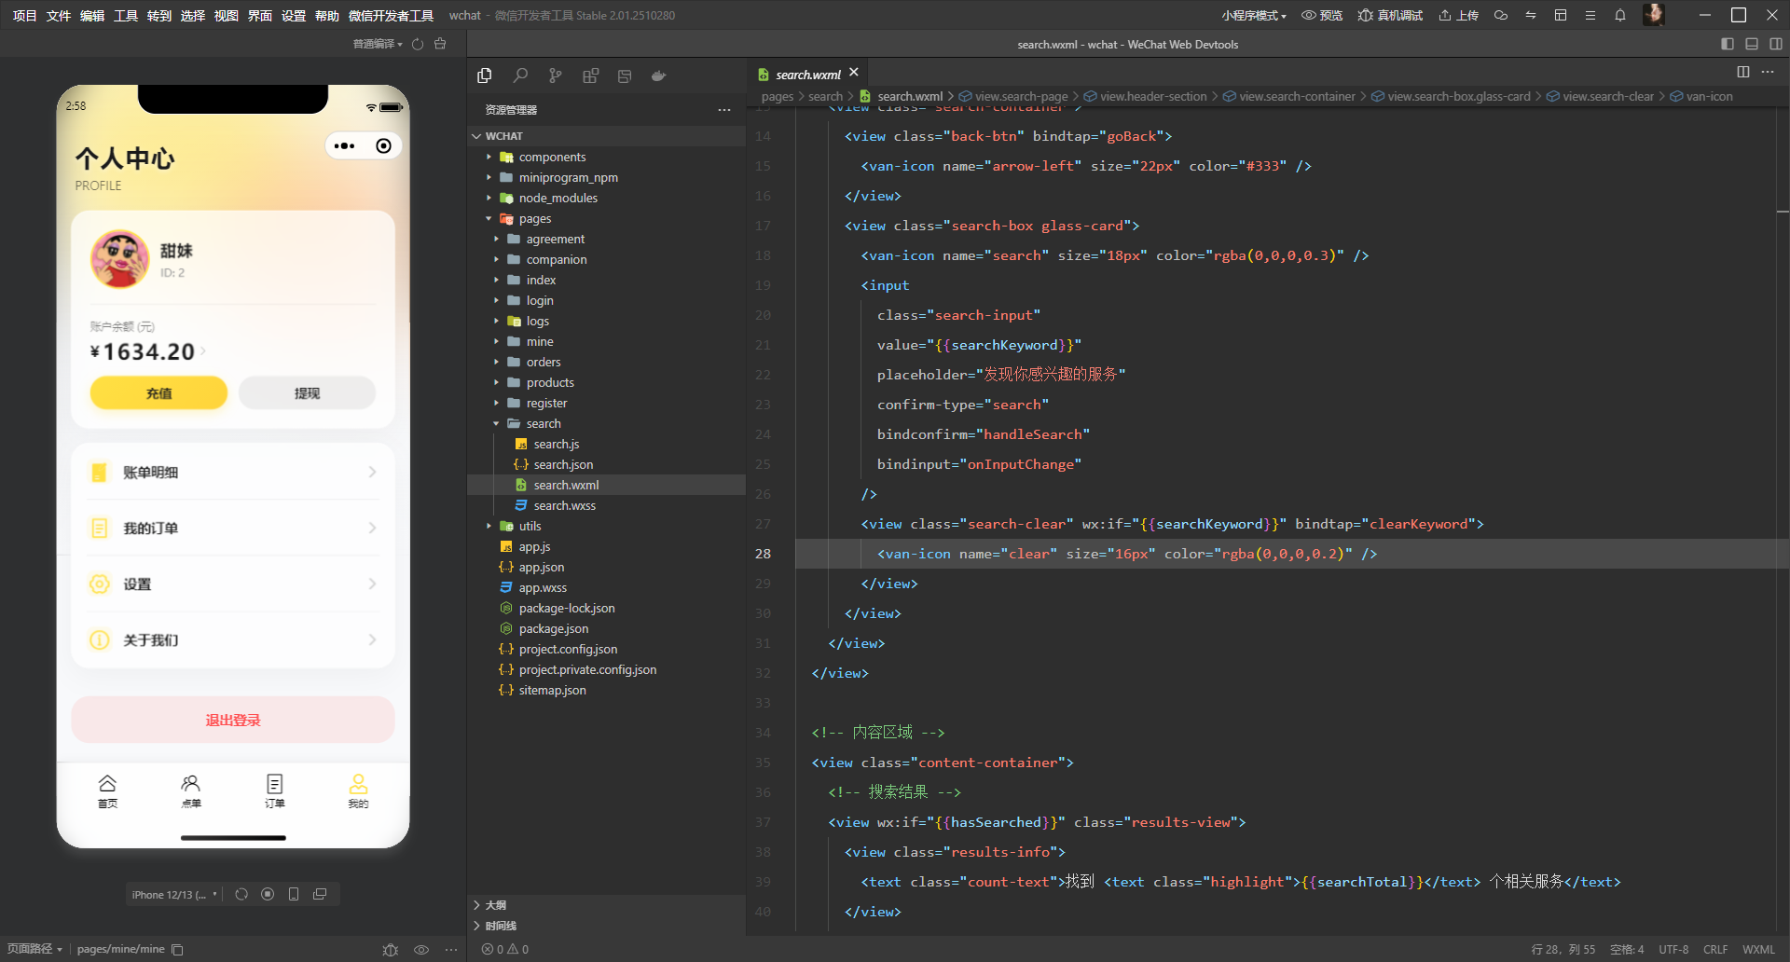Click the 充值 recharge button
The width and height of the screenshot is (1790, 962).
(158, 392)
